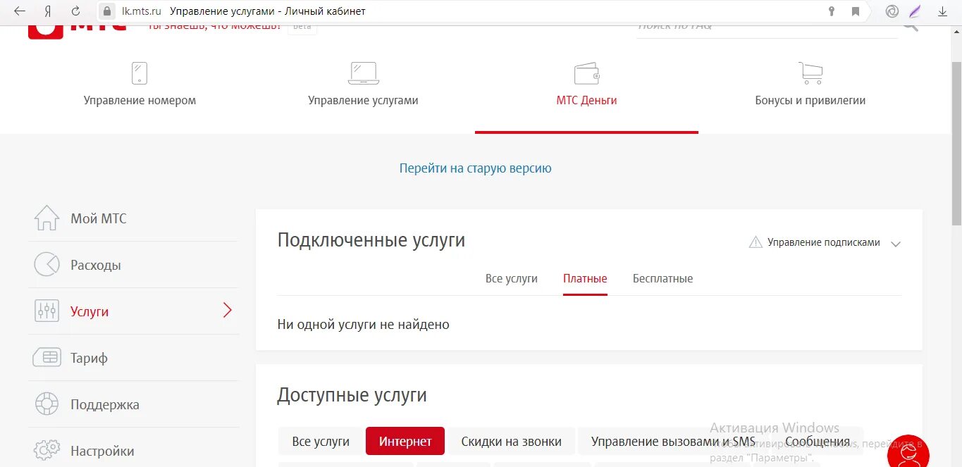This screenshot has height=467, width=962.
Task: Open Управление номером section
Action: (x=140, y=101)
